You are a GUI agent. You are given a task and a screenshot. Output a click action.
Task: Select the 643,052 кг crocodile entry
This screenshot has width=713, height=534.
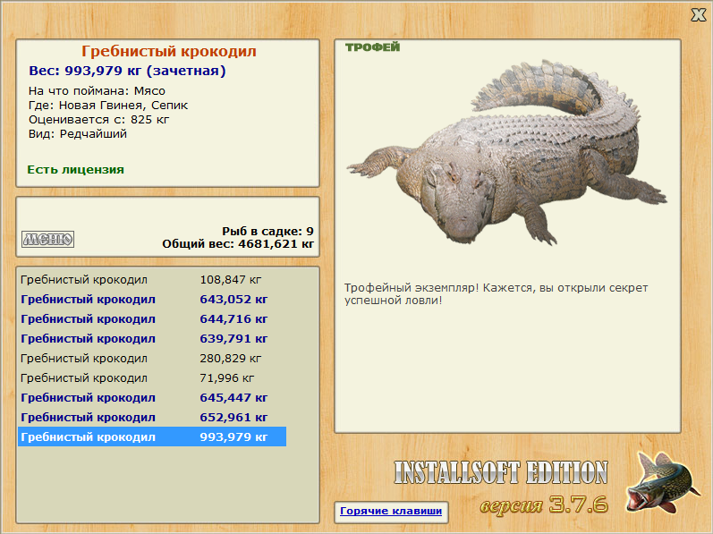(x=152, y=299)
